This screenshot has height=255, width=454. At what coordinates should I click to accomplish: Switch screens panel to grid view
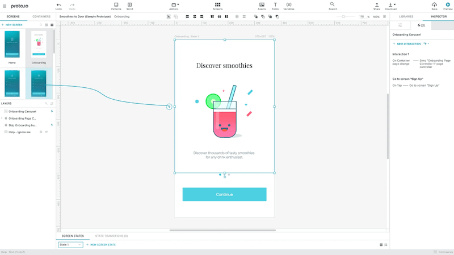tap(52, 25)
